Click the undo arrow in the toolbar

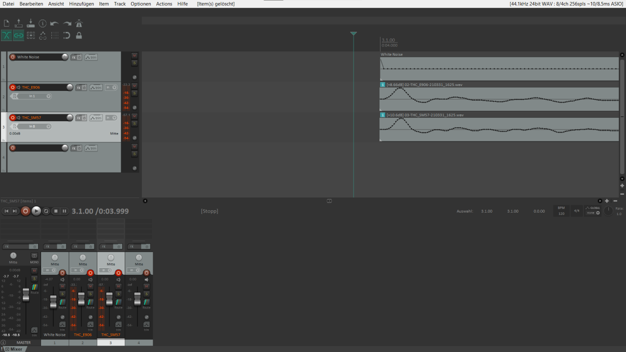tap(54, 23)
